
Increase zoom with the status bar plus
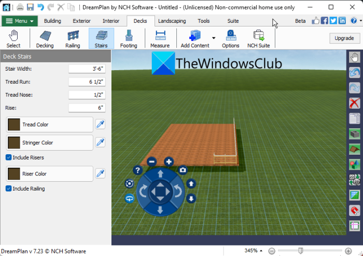click(348, 251)
